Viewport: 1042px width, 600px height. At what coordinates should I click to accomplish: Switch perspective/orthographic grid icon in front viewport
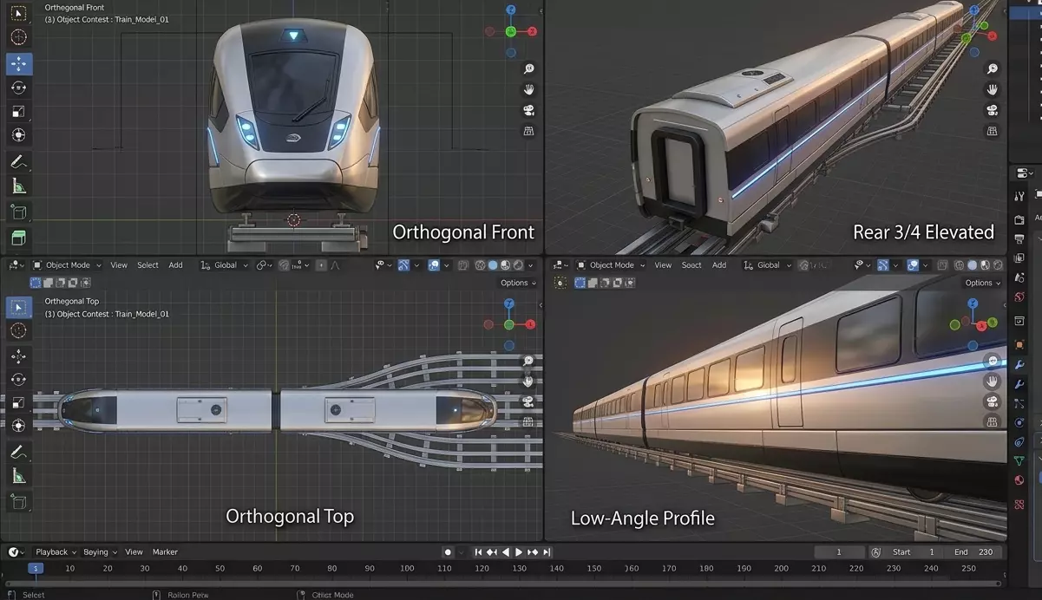(x=528, y=131)
